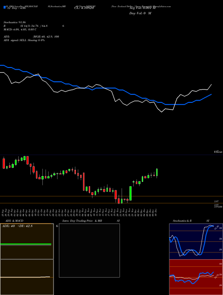Click the 3.97 price level label

pyautogui.click(x=216, y=201)
